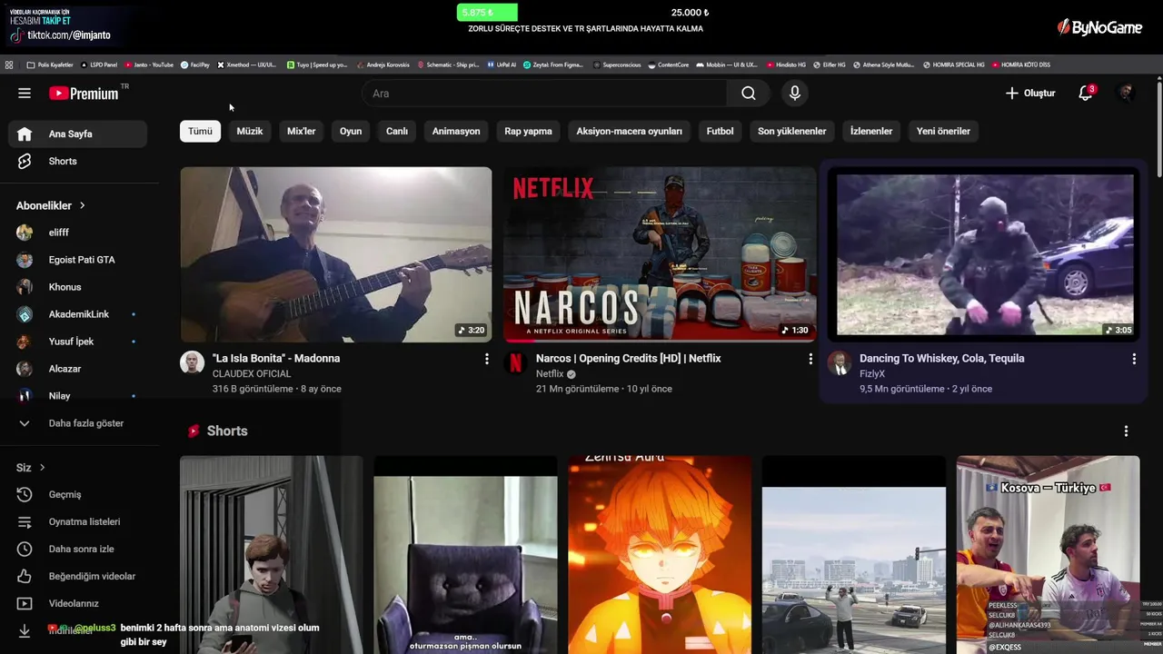Play Dancing To Whiskey, Cola, Tequila thumbnail
The image size is (1163, 654).
tap(985, 254)
